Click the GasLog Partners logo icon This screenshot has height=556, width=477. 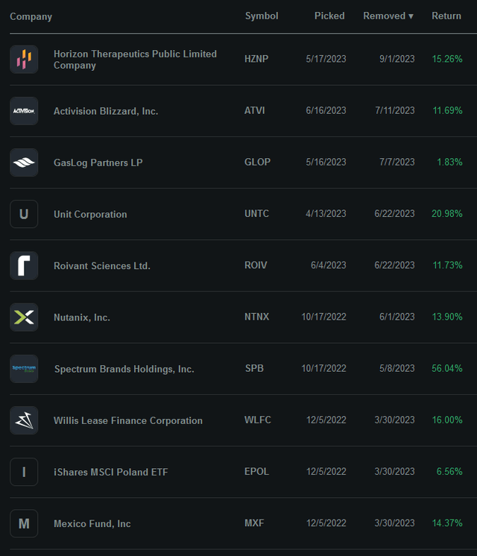coord(24,162)
